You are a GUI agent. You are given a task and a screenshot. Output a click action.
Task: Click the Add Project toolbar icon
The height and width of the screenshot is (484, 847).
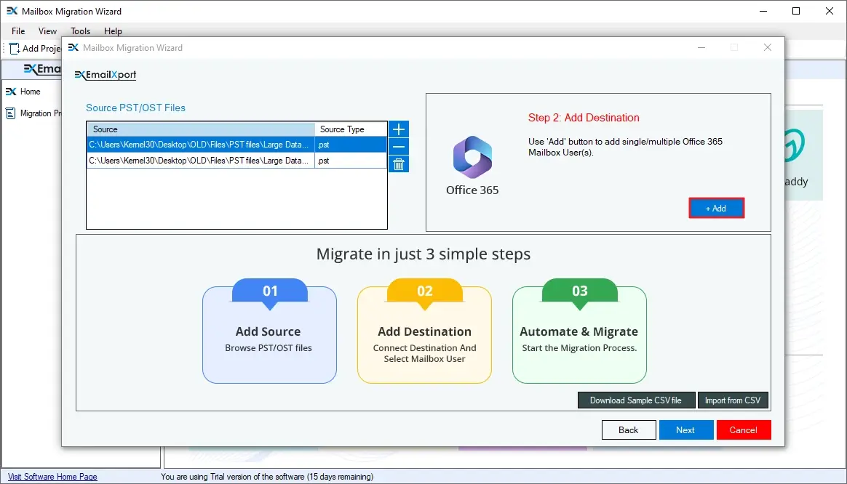click(x=15, y=49)
